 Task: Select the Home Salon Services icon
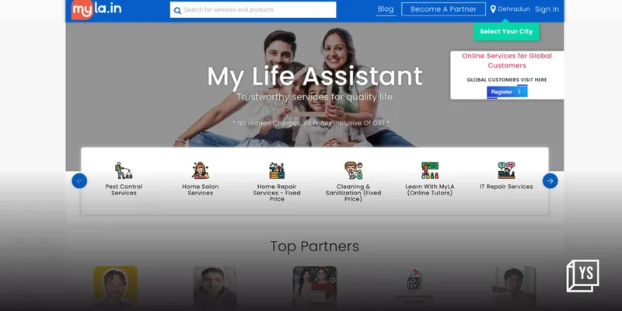201,170
